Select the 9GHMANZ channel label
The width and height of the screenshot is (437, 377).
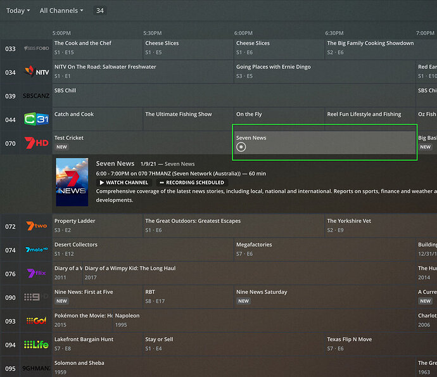pyautogui.click(x=36, y=368)
